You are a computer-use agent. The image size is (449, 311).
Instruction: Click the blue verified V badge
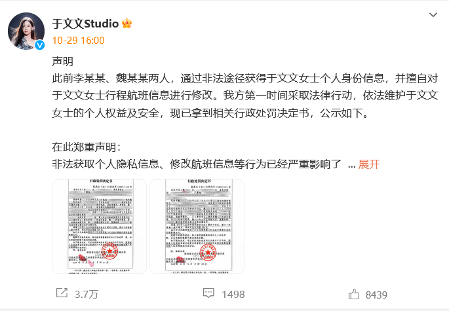coord(39,45)
